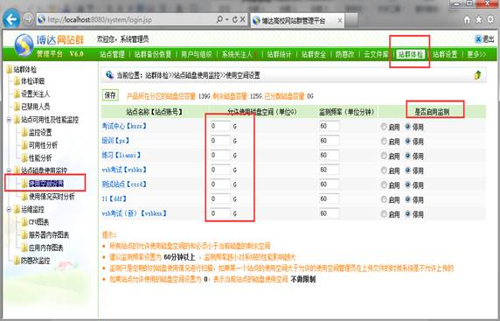Select 停用 radio for 培训 site
500x321 pixels.
pos(407,142)
